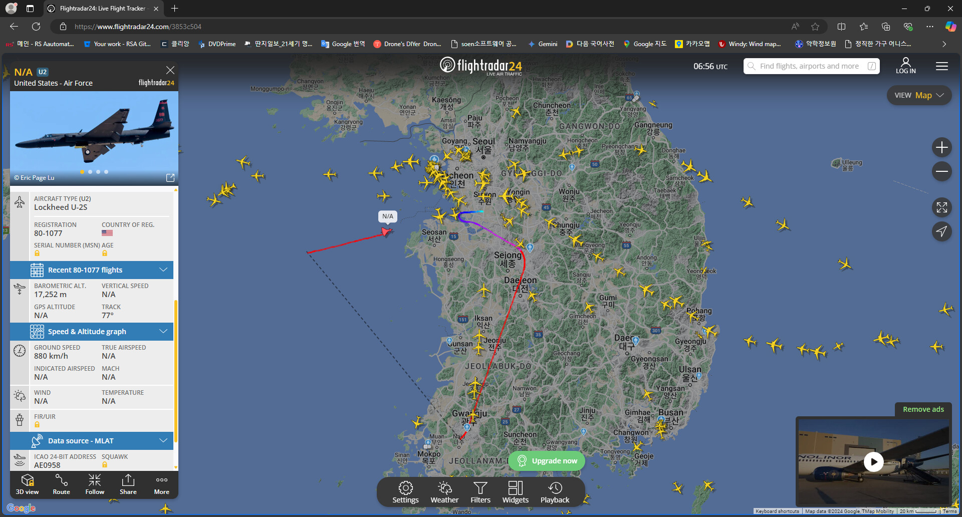Zoom out on the map

(942, 171)
